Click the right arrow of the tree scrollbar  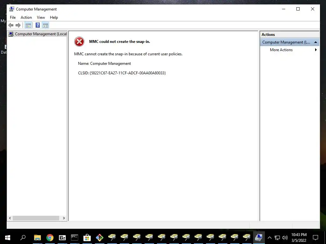pyautogui.click(x=64, y=218)
